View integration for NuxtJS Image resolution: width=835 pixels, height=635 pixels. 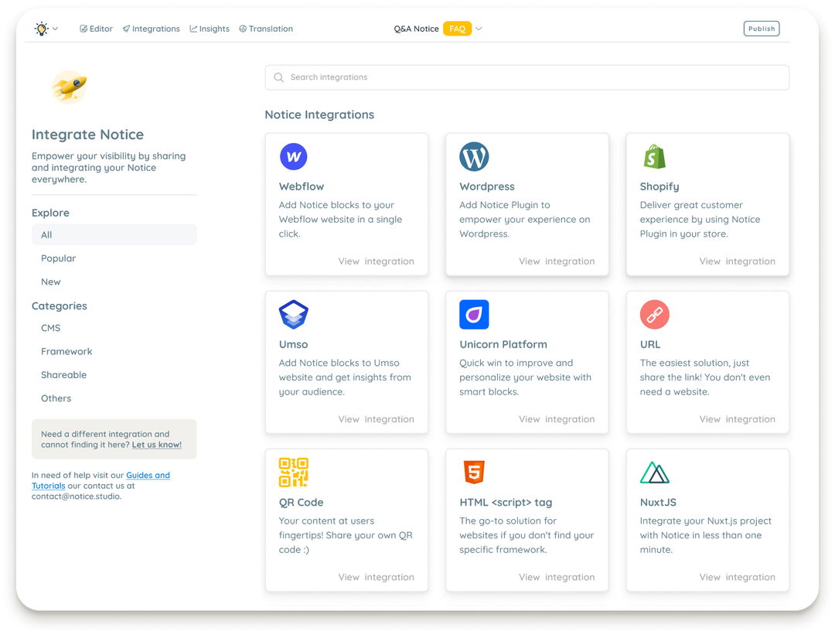click(737, 577)
